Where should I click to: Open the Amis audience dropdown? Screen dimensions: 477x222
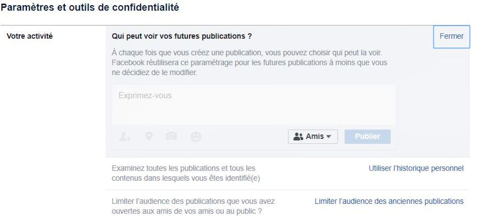pos(313,137)
